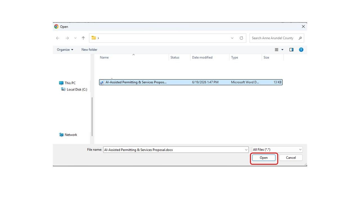Click the 6/19/2026 1:47 PM date cell
Image resolution: width=360 pixels, height=202 pixels.
pos(205,82)
